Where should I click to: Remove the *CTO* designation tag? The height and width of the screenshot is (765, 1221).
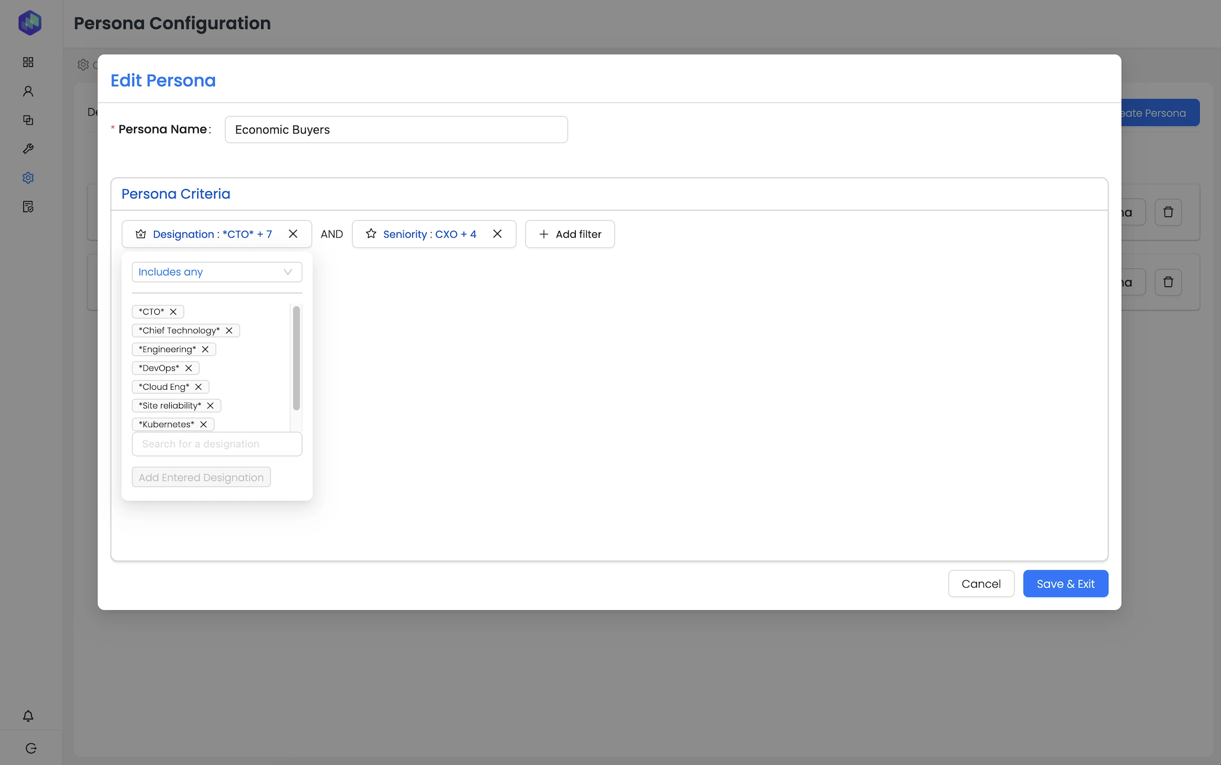[x=173, y=312]
